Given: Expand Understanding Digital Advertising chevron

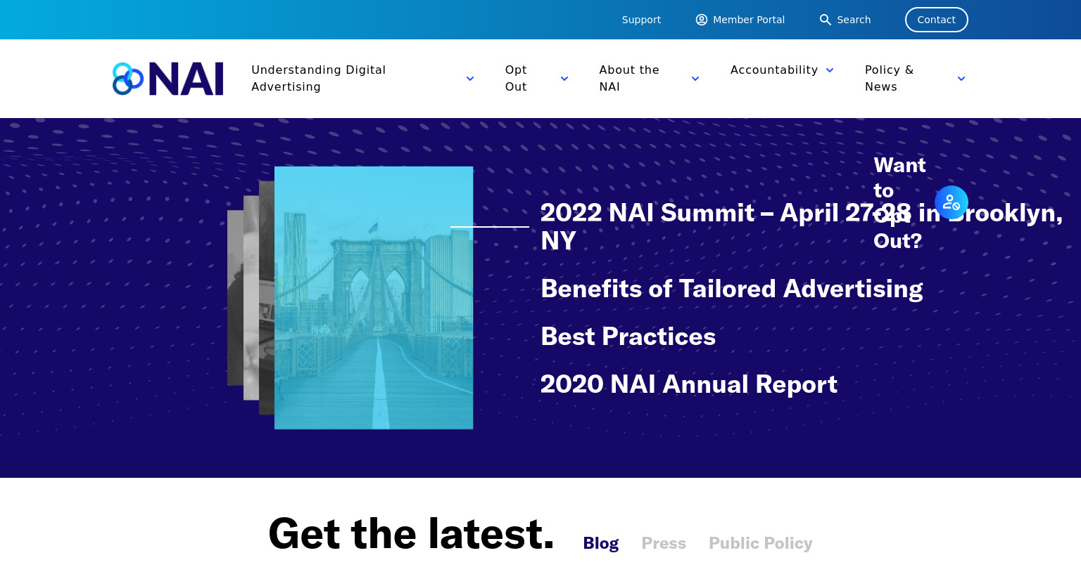Looking at the screenshot, I should click(470, 79).
